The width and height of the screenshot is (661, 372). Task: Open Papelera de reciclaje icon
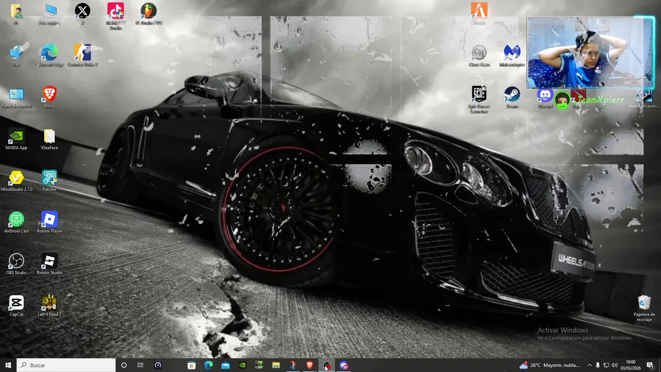[x=644, y=308]
